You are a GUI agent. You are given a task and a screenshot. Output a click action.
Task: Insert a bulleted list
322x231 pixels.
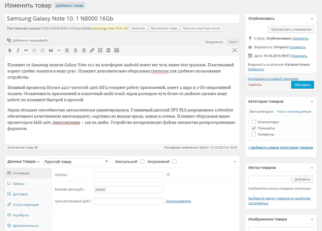pyautogui.click(x=34, y=50)
